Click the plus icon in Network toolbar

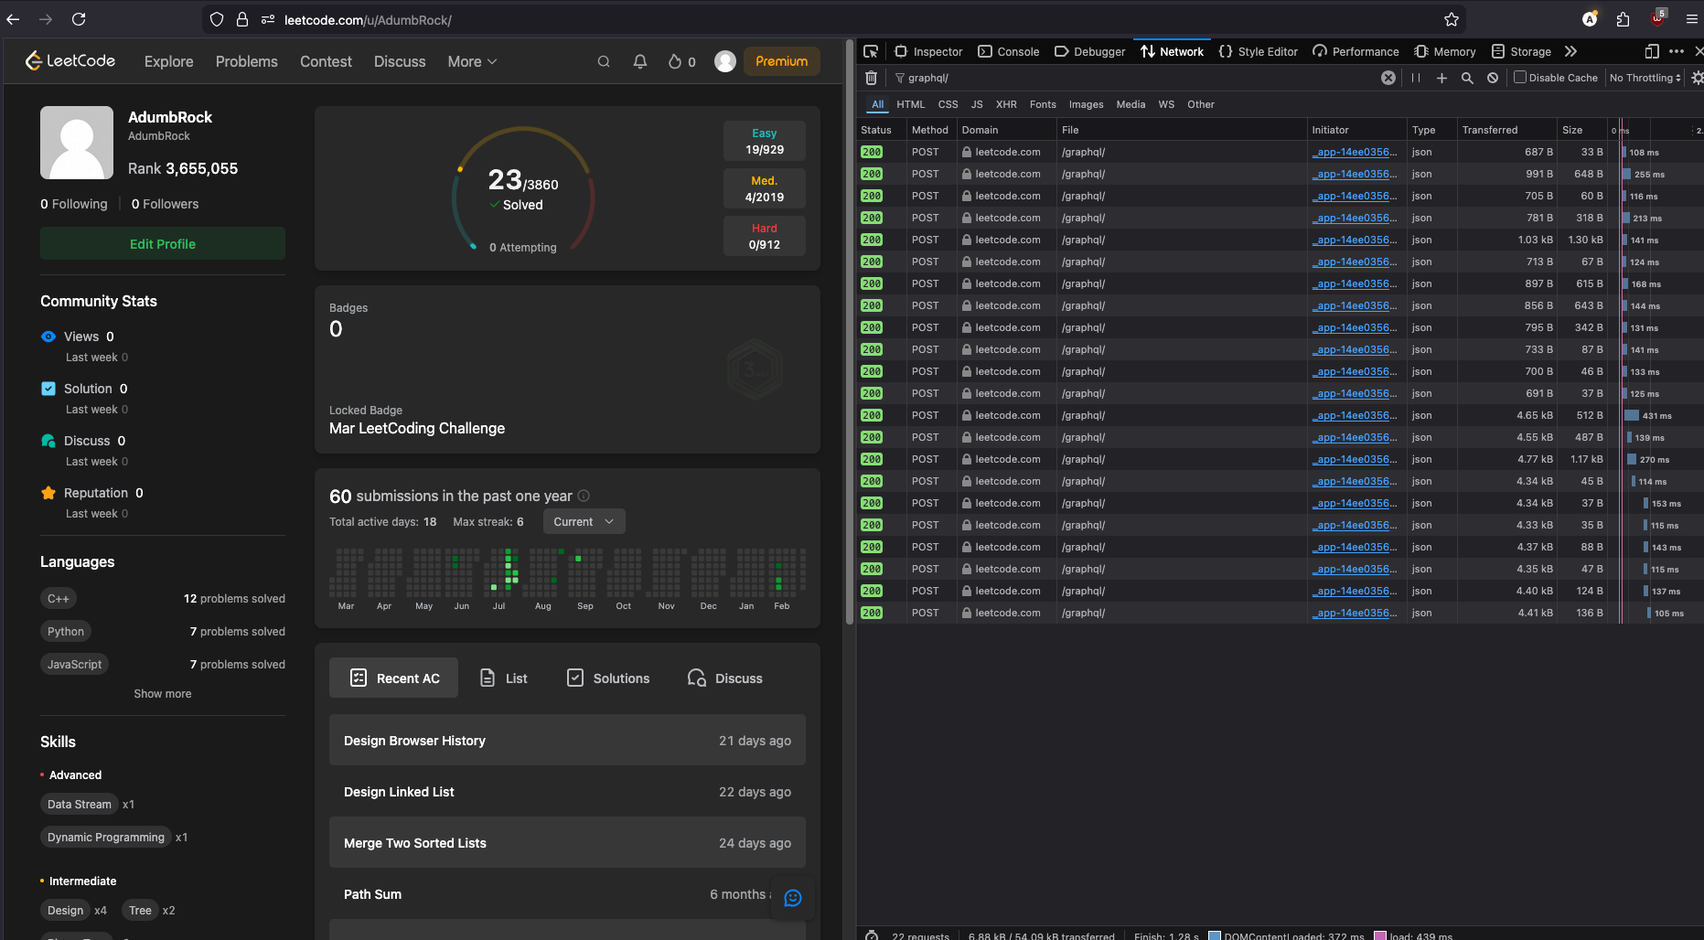(x=1441, y=78)
